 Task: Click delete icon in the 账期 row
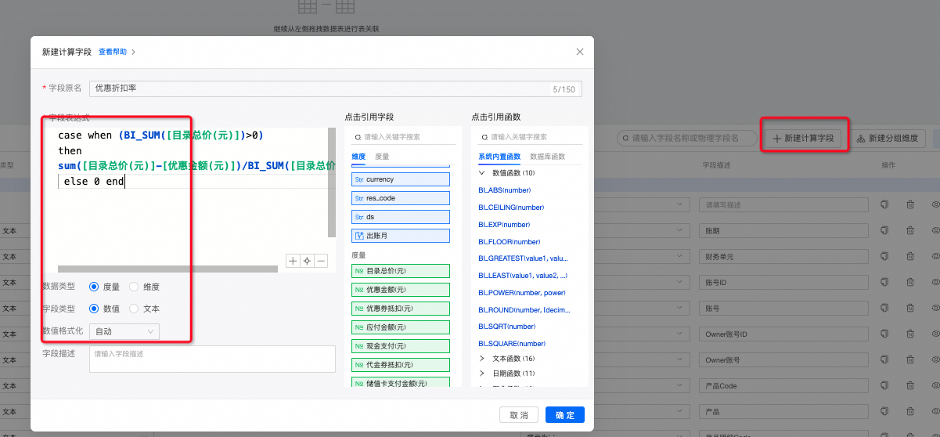pyautogui.click(x=910, y=230)
